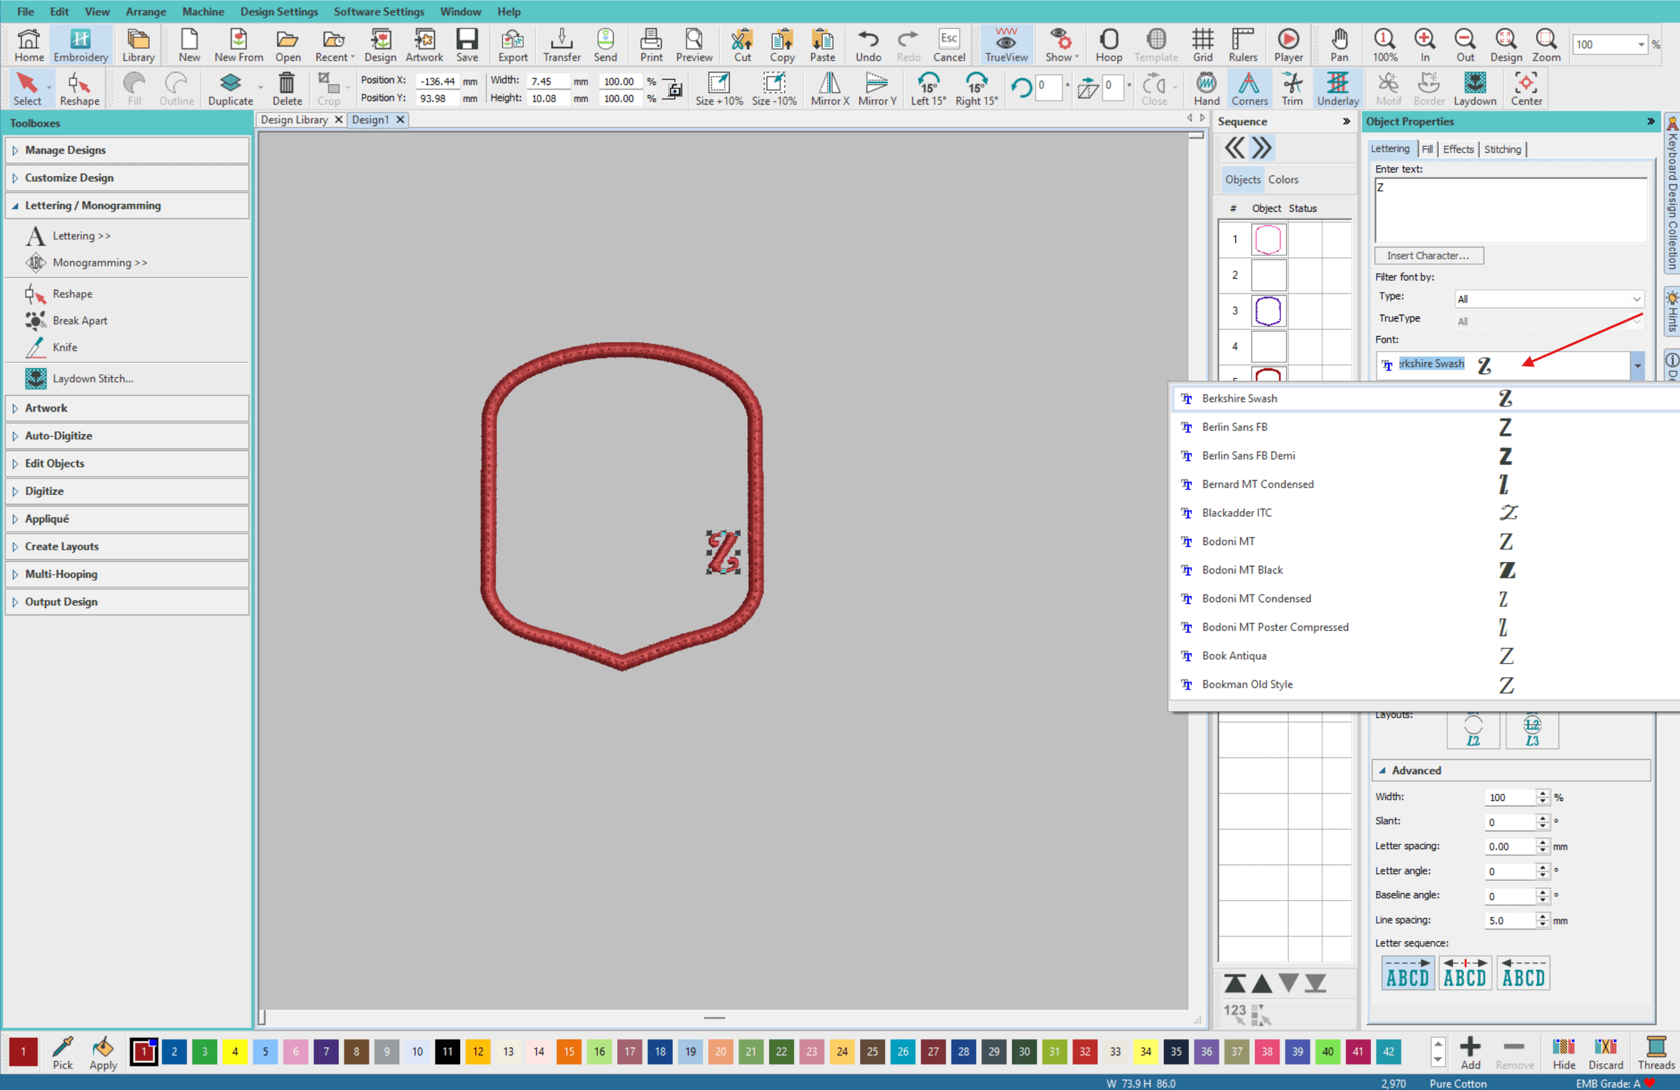Viewport: 1680px width, 1090px height.
Task: Click the Letter spacing input field
Action: 1508,846
